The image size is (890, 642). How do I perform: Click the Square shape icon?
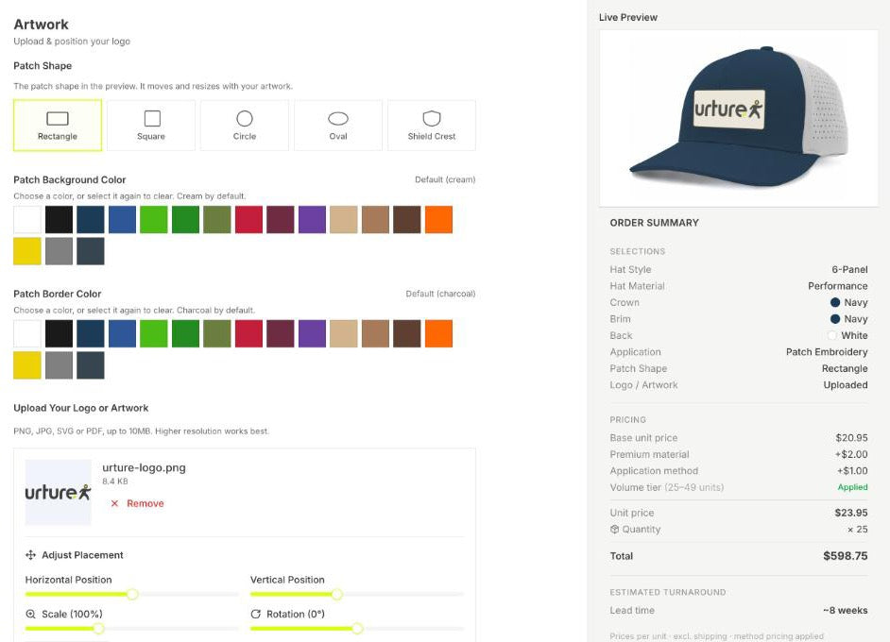(152, 119)
